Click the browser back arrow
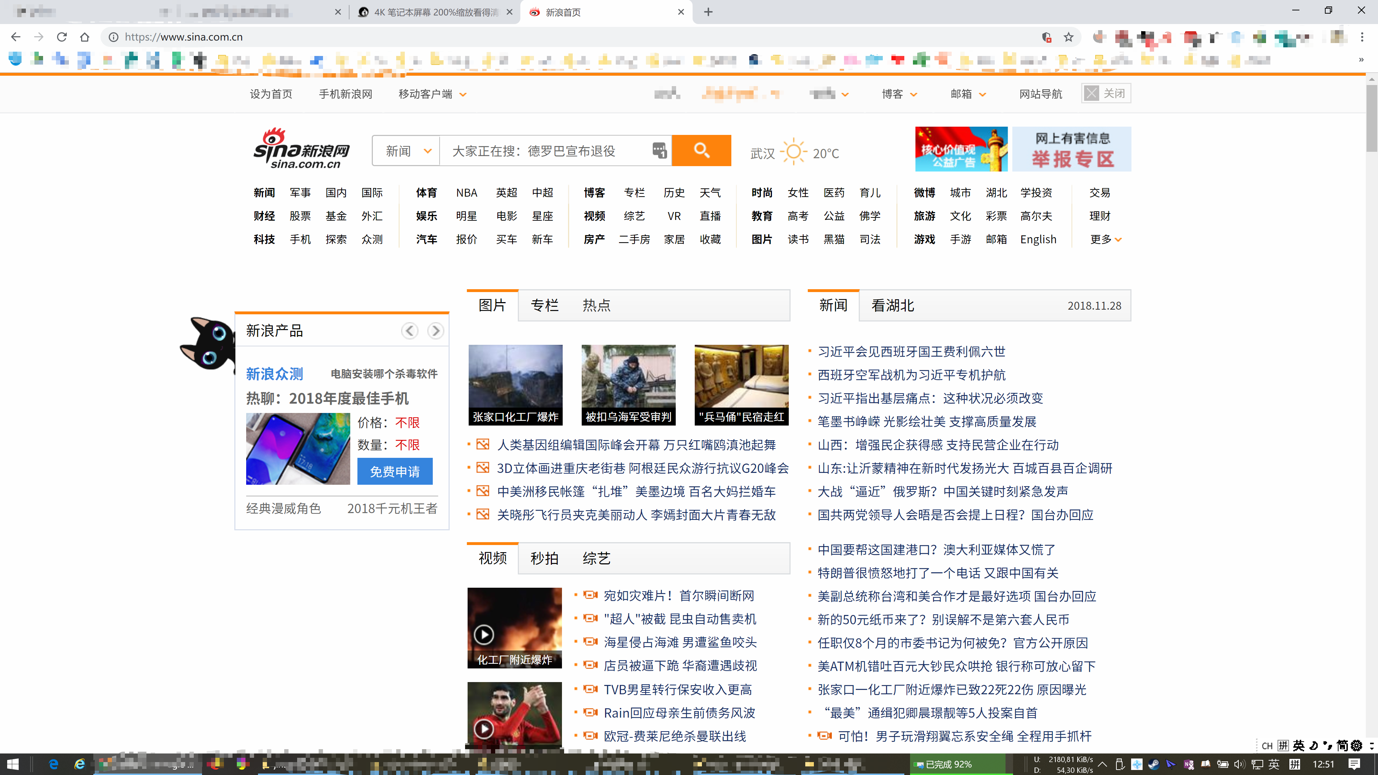Viewport: 1378px width, 775px height. click(x=15, y=37)
